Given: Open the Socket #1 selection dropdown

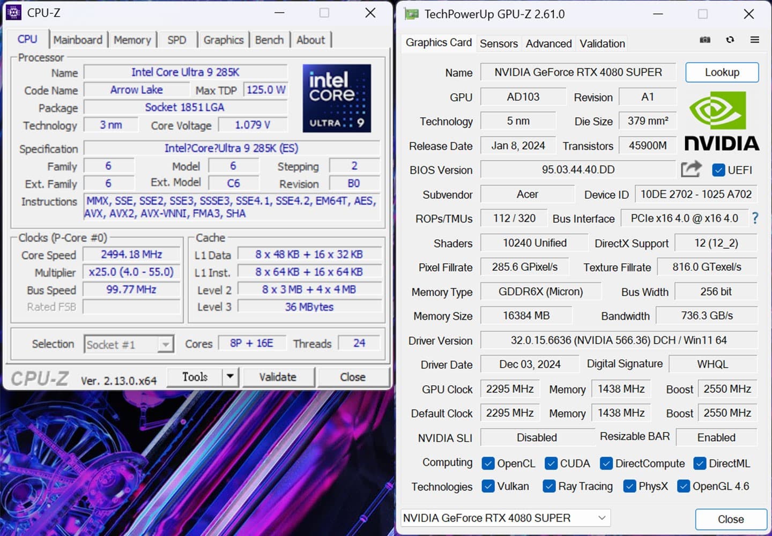Looking at the screenshot, I should [166, 344].
